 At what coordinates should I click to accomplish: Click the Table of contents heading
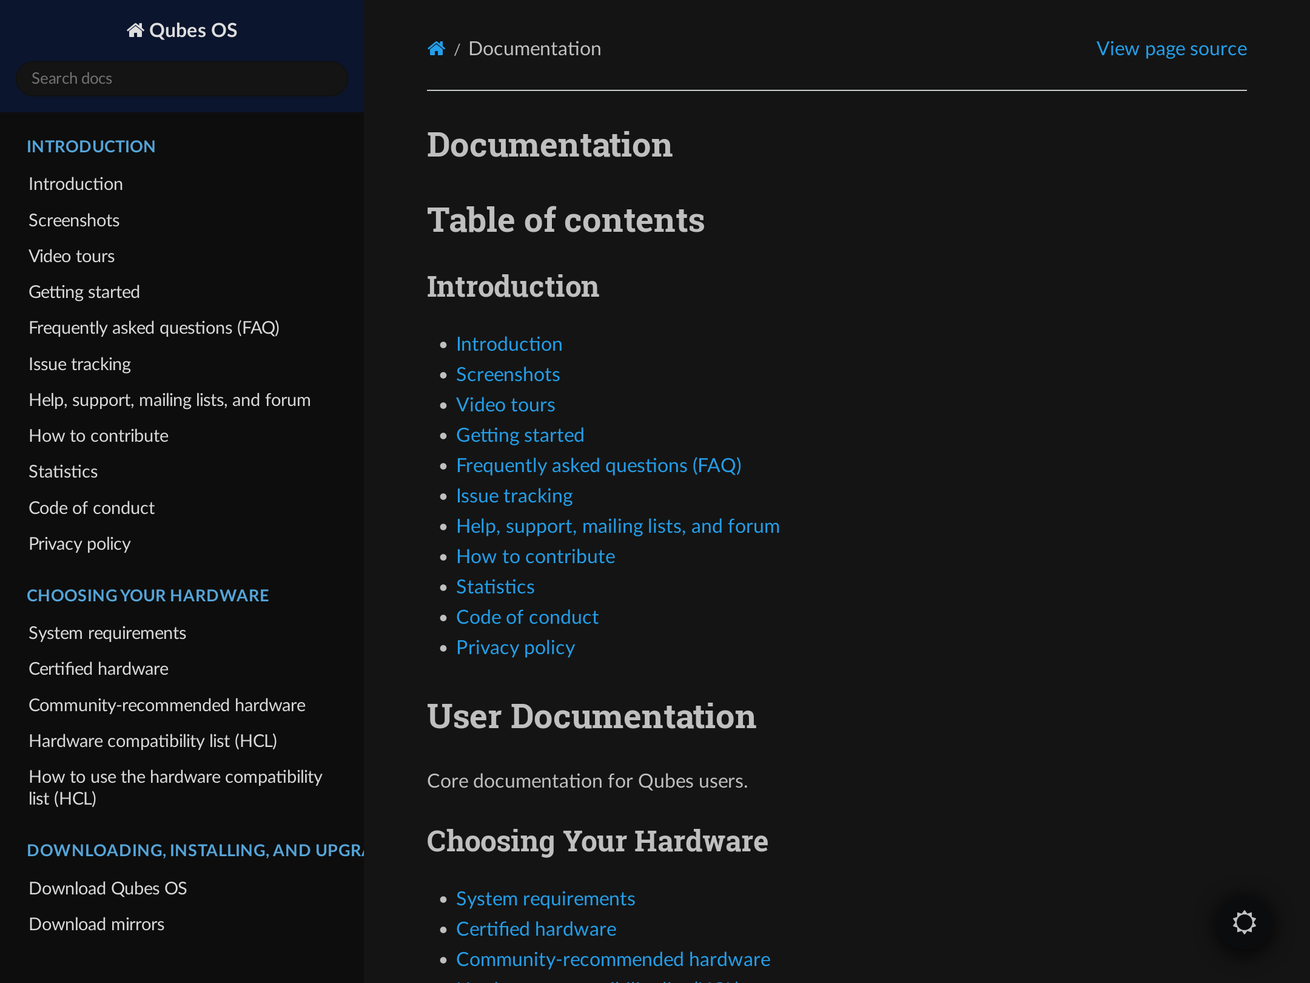[x=566, y=220]
